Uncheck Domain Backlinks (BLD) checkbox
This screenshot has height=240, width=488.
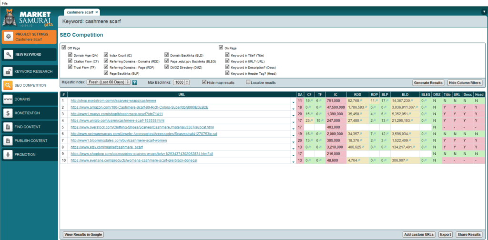pyautogui.click(x=166, y=55)
